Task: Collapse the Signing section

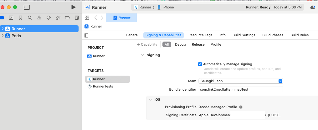Action: (143, 55)
